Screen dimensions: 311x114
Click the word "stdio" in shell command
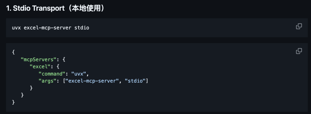[82, 28]
